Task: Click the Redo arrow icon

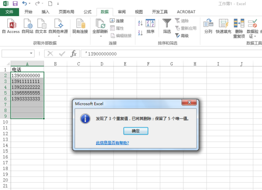Action: [x=38, y=3]
